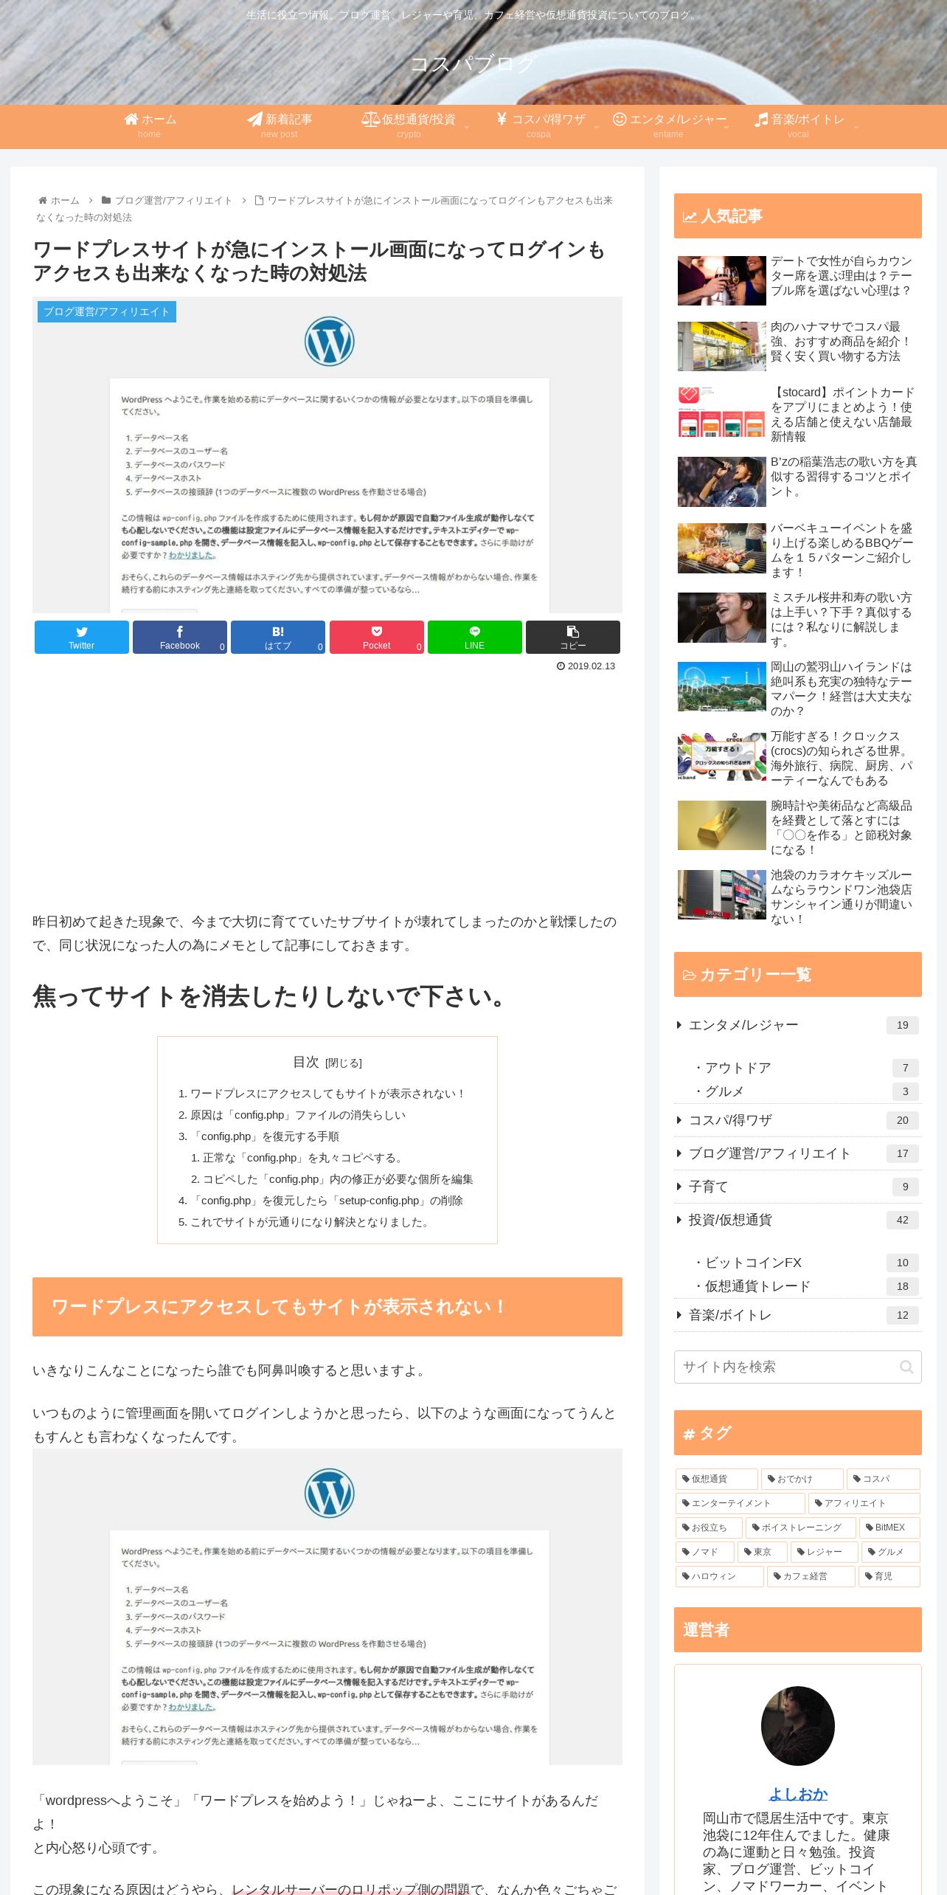Open the 投資/仮想通貨 category

(x=798, y=1220)
